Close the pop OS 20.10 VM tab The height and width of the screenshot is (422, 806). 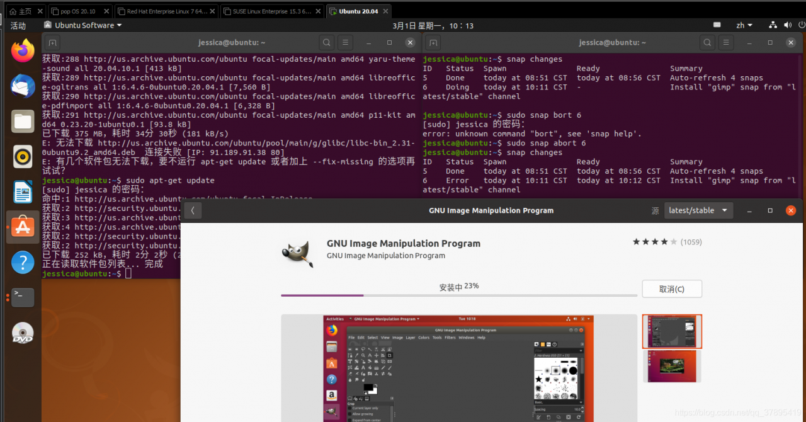(x=108, y=11)
